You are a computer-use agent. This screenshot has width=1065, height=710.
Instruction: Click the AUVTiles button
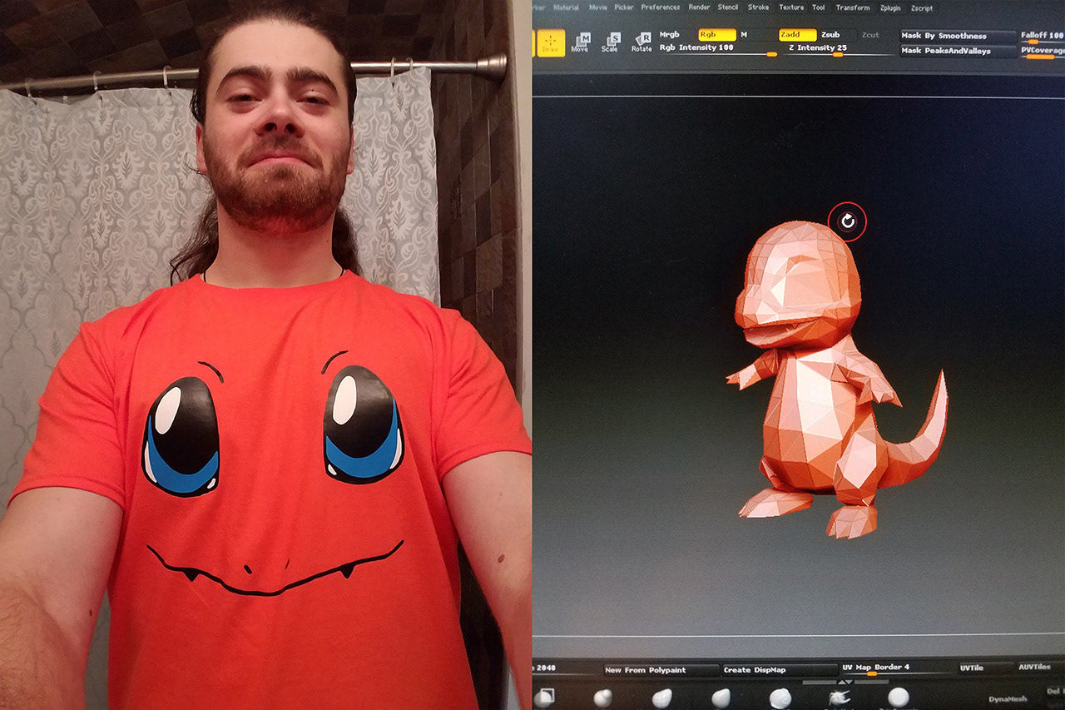pos(1040,668)
